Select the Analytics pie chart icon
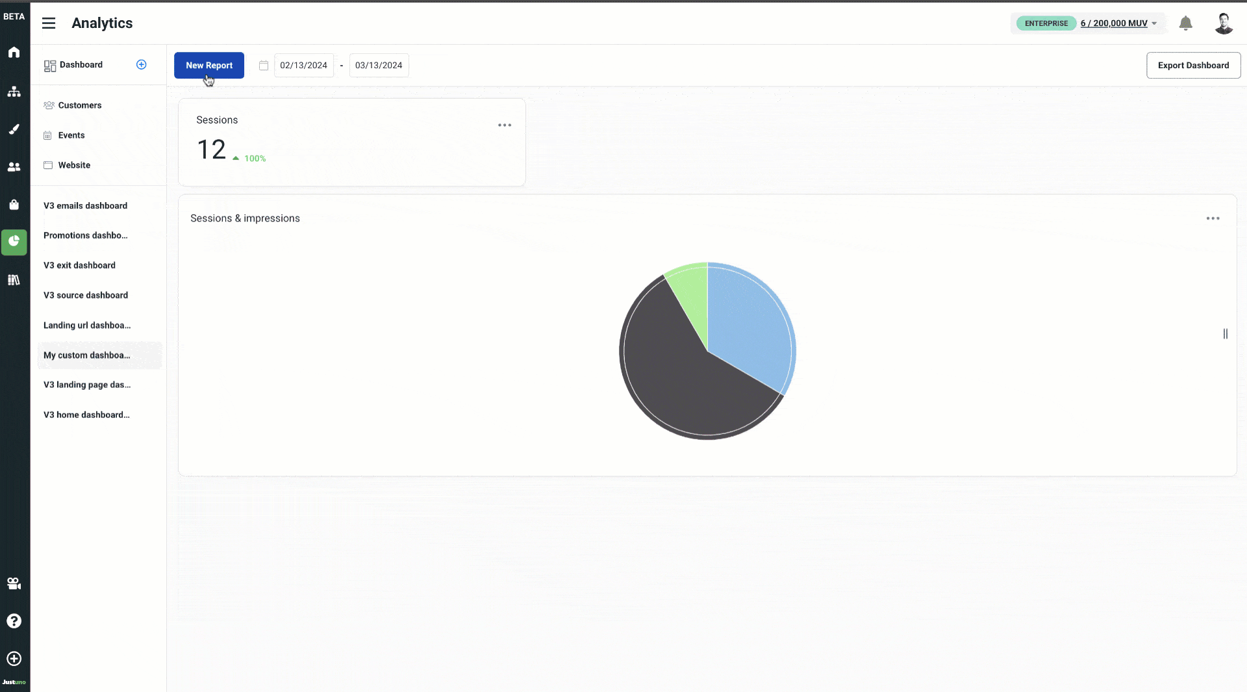Screen dimensions: 1247x692 point(14,242)
